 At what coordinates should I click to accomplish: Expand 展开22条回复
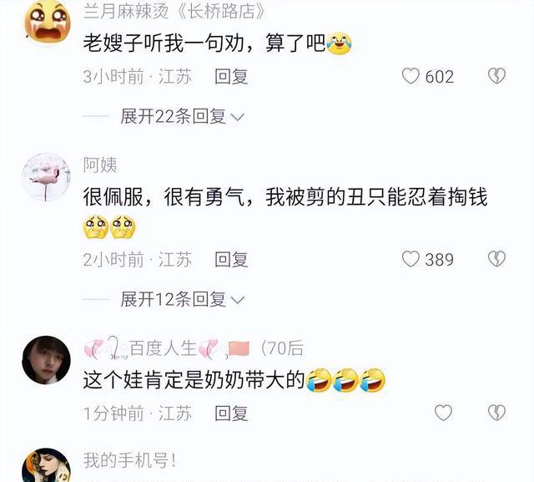pos(183,117)
